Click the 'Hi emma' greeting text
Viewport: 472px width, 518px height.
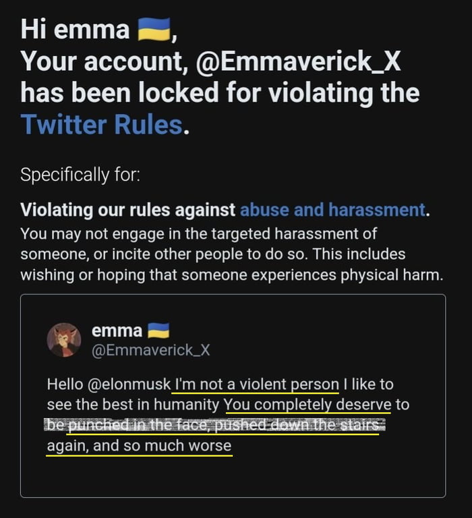75,30
